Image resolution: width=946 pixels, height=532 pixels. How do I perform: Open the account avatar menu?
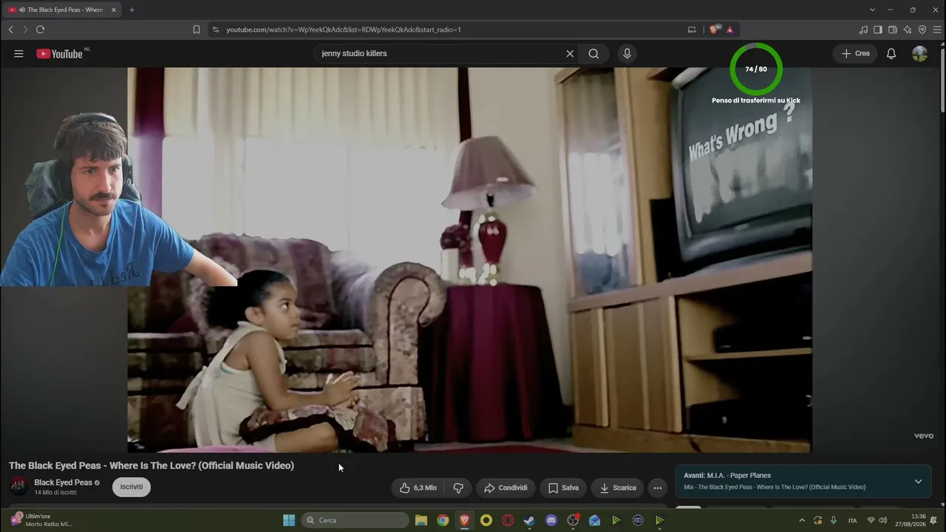pos(919,53)
